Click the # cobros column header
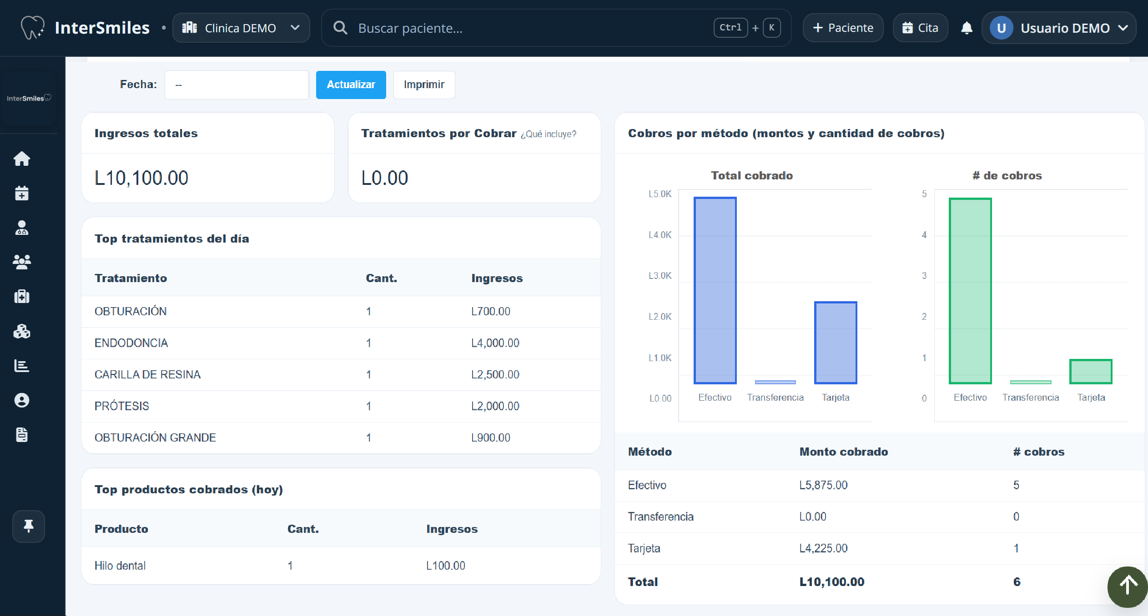This screenshot has width=1148, height=616. pyautogui.click(x=1039, y=452)
